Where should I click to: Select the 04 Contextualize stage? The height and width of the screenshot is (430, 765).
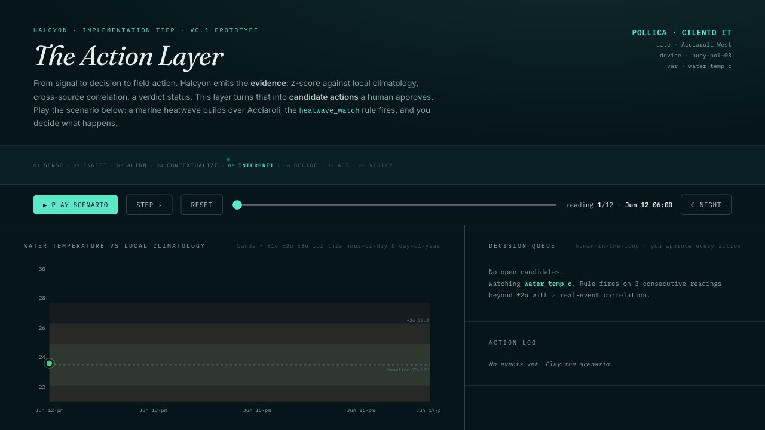click(188, 165)
